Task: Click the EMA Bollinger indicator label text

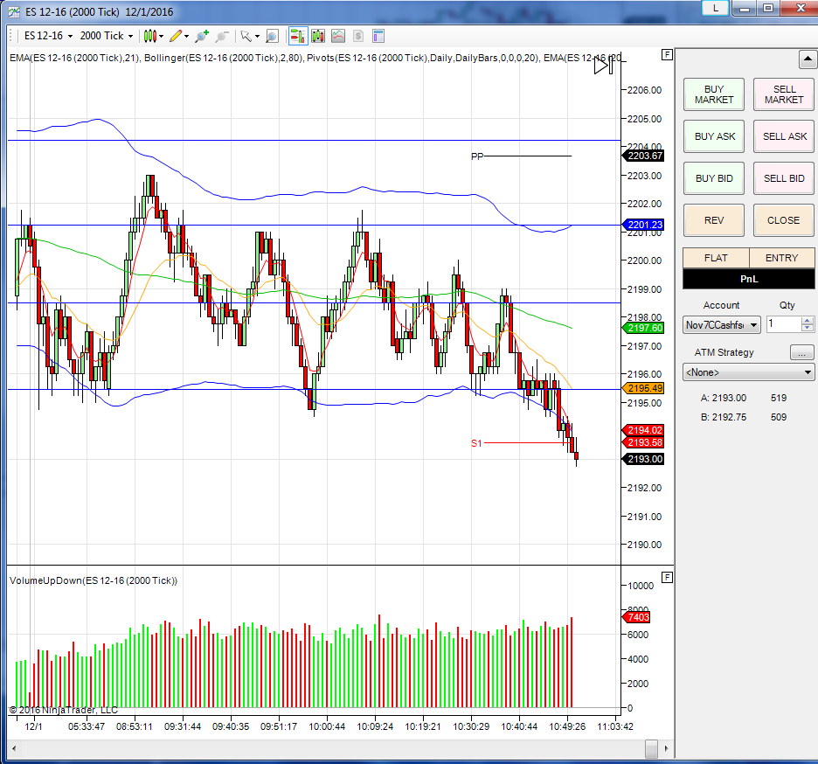Action: [x=315, y=58]
